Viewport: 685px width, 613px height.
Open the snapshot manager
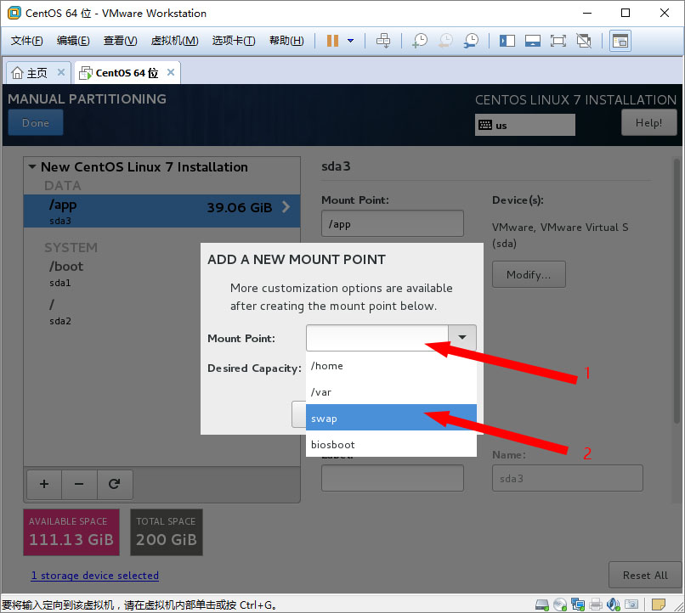click(x=470, y=41)
